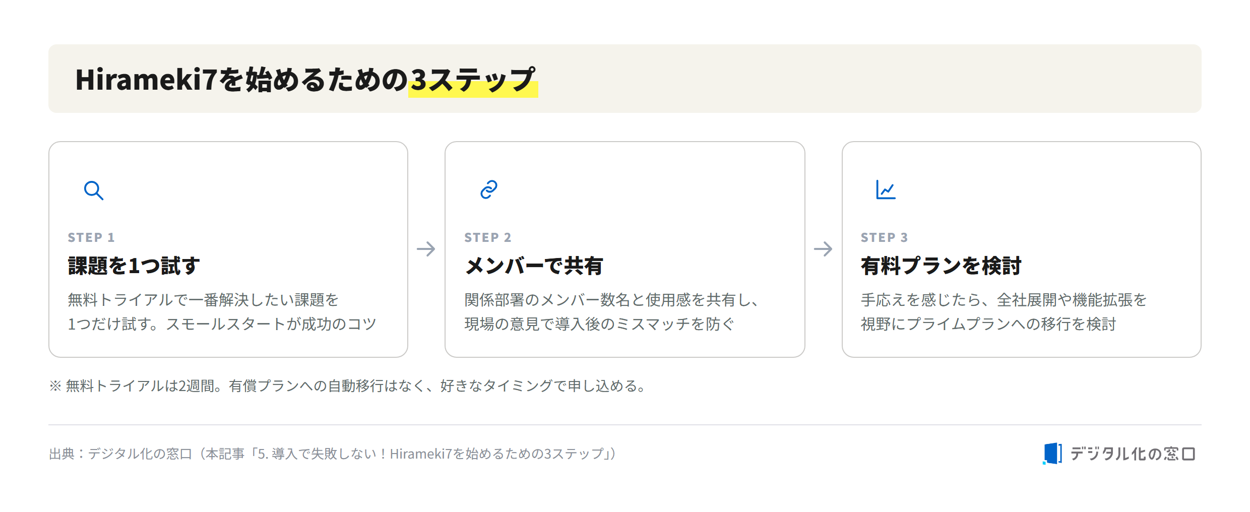Select the メンバーで共有 heading
The width and height of the screenshot is (1250, 512).
point(534,266)
